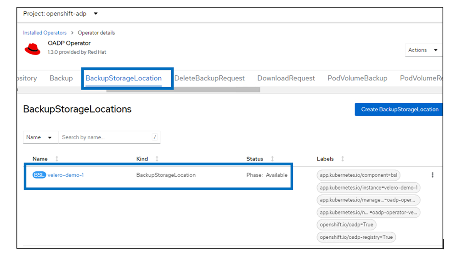Image resolution: width=473 pixels, height=259 pixels.
Task: Open the kebab menu for velero-demo-1
Action: click(x=432, y=175)
